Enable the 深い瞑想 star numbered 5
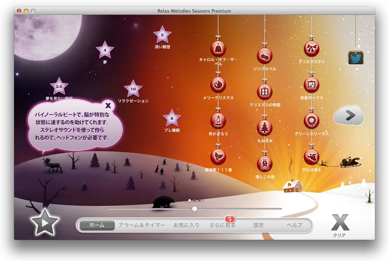Image resolution: width=389 pixels, height=261 pixels. click(162, 35)
